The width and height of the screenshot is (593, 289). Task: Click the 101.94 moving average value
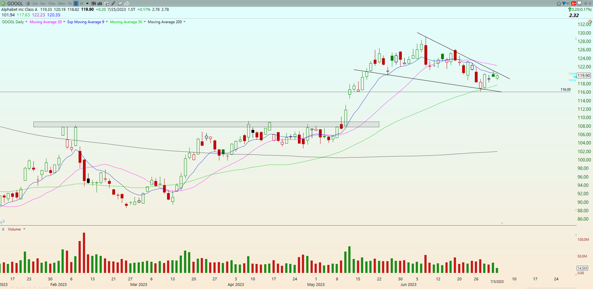point(8,15)
